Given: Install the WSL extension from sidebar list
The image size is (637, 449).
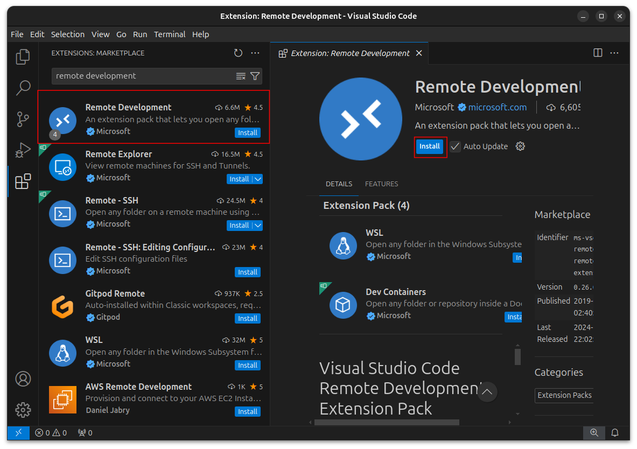Looking at the screenshot, I should click(x=247, y=366).
